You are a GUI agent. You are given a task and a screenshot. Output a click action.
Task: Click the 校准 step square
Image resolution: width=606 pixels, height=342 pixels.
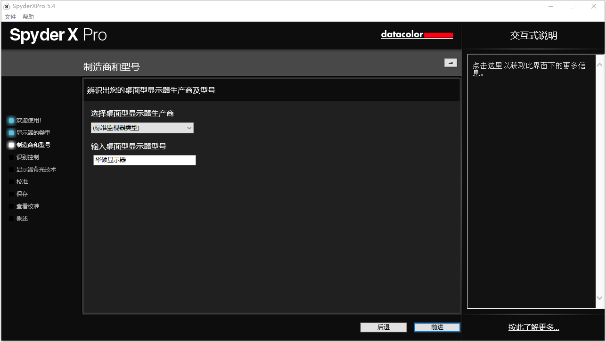pyautogui.click(x=11, y=182)
